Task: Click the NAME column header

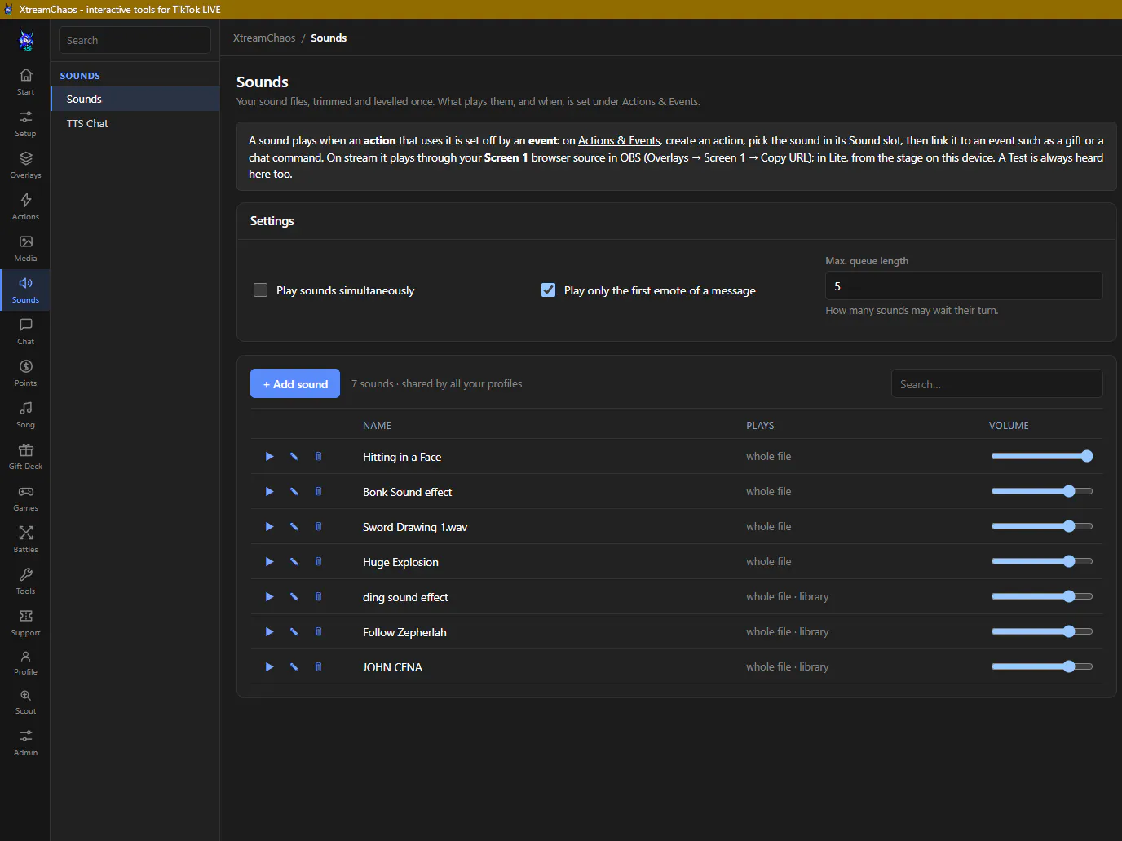Action: pyautogui.click(x=377, y=426)
